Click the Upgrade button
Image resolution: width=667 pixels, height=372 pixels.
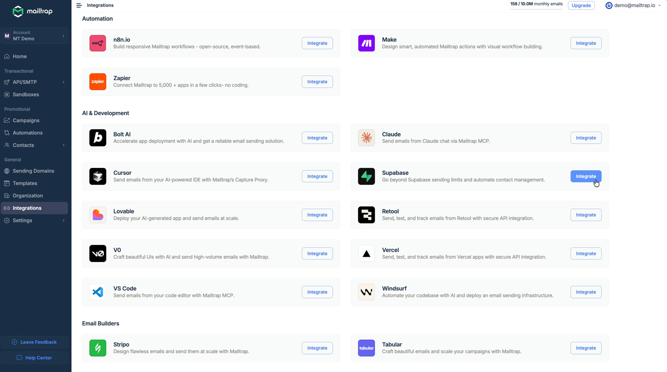581,5
